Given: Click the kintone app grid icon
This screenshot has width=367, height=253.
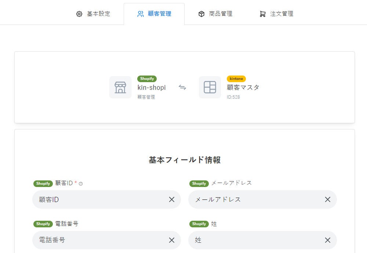Looking at the screenshot, I should tap(210, 87).
